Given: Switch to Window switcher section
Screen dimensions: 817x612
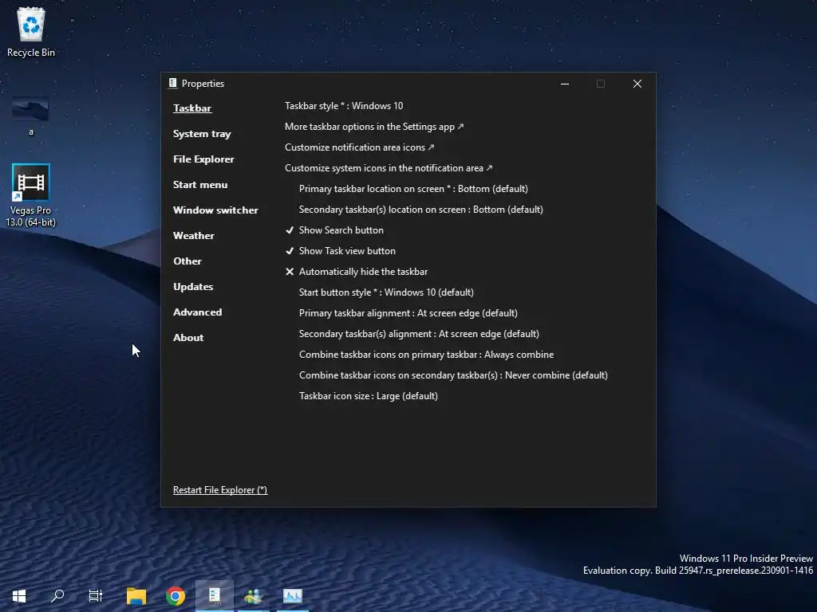Looking at the screenshot, I should [x=215, y=210].
